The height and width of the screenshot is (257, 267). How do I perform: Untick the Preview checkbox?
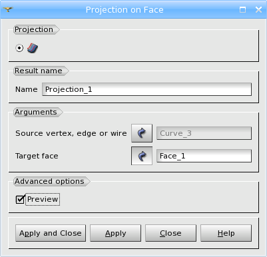[x=20, y=199]
